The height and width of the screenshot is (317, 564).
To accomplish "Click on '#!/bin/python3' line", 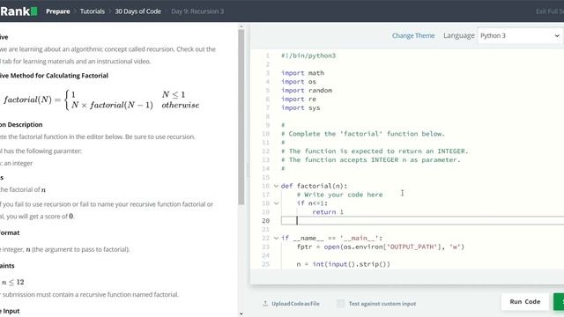I will pyautogui.click(x=308, y=55).
